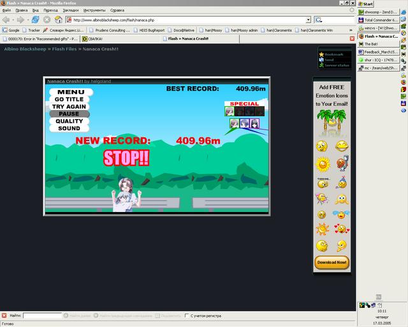The width and height of the screenshot is (408, 327).
Task: Open Google bookmark in bookmarks toolbar
Action: [x=11, y=30]
